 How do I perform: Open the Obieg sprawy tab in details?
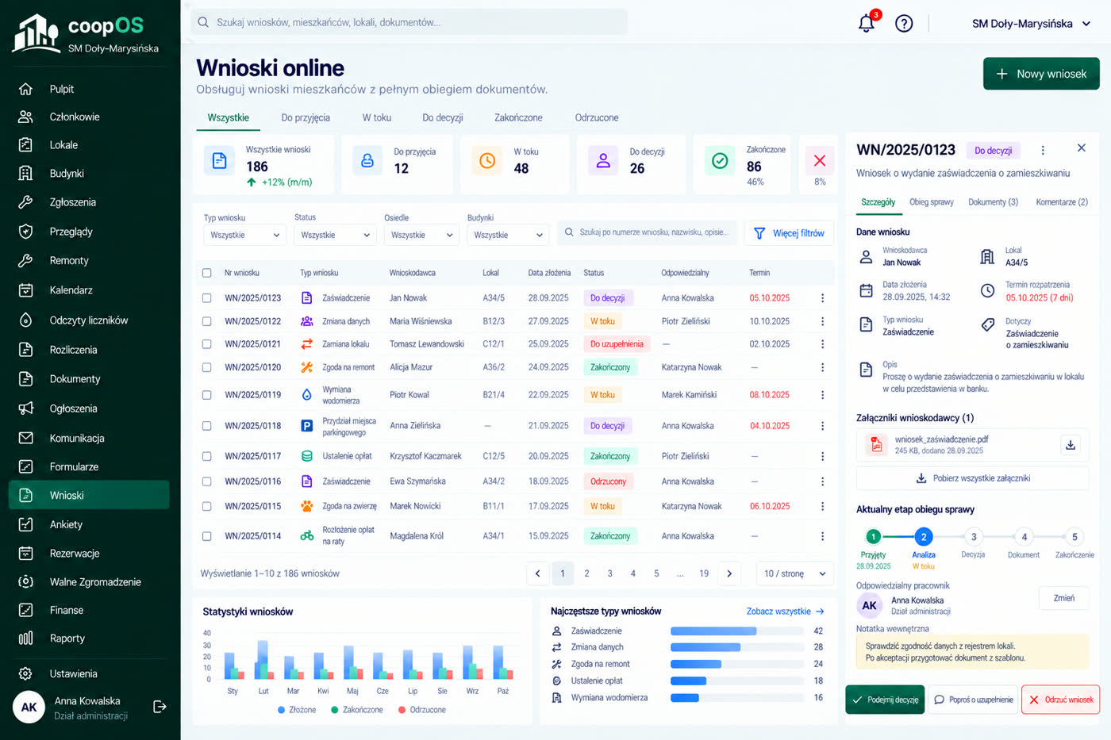click(x=932, y=202)
